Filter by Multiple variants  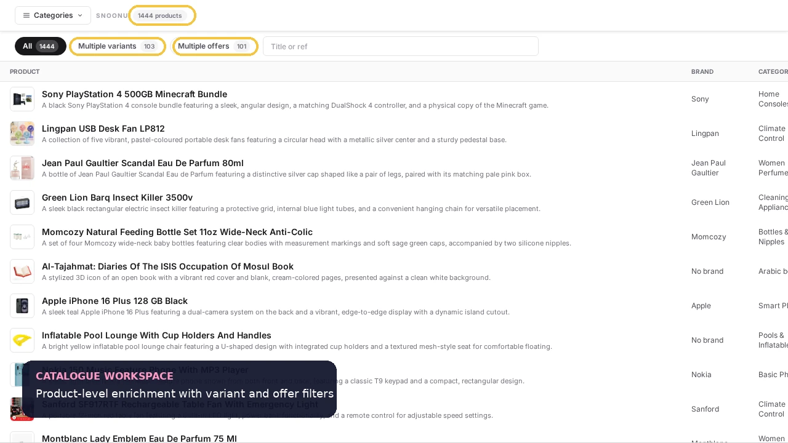[x=118, y=46]
